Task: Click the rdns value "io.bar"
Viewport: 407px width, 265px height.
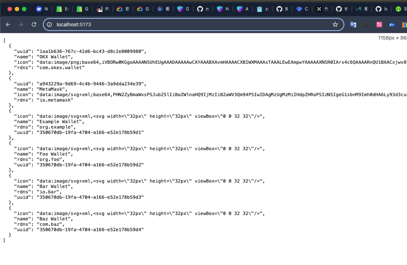Action: click(x=48, y=192)
